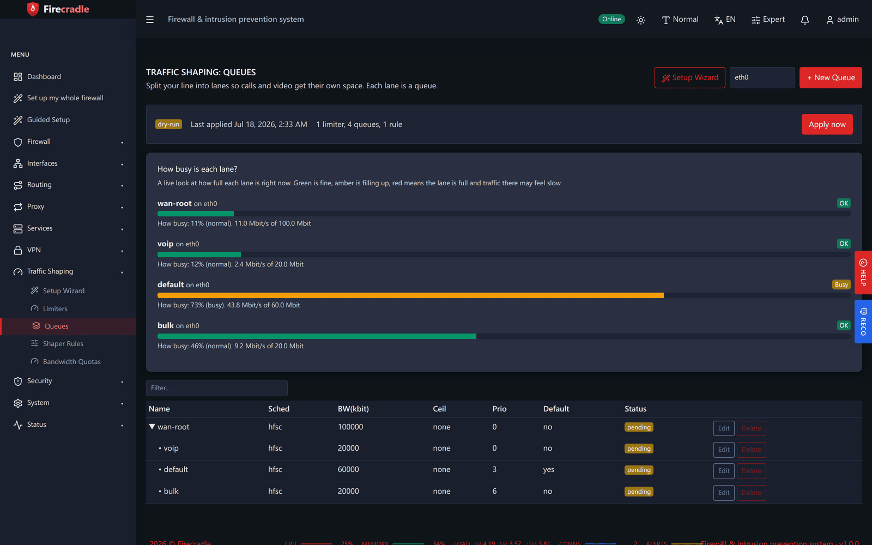Click the VPN lock icon
Image resolution: width=872 pixels, height=545 pixels.
[x=18, y=250]
